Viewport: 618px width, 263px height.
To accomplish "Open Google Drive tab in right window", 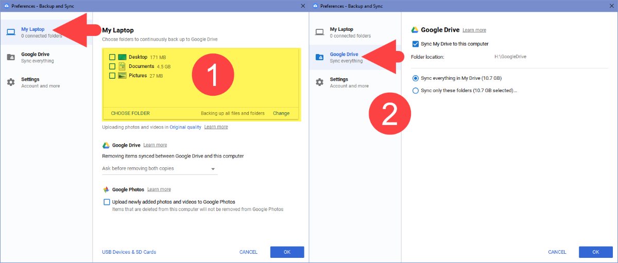I will (x=355, y=57).
